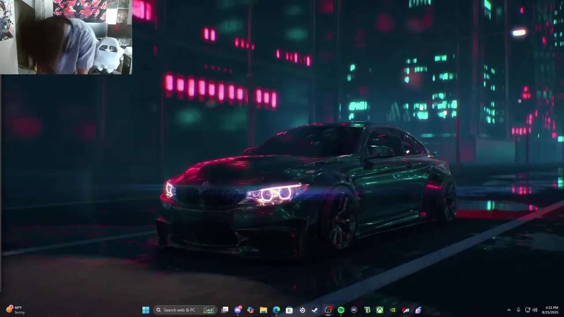Viewport: 564px width, 317px height.
Task: Launch Steam from the taskbar
Action: 315,310
